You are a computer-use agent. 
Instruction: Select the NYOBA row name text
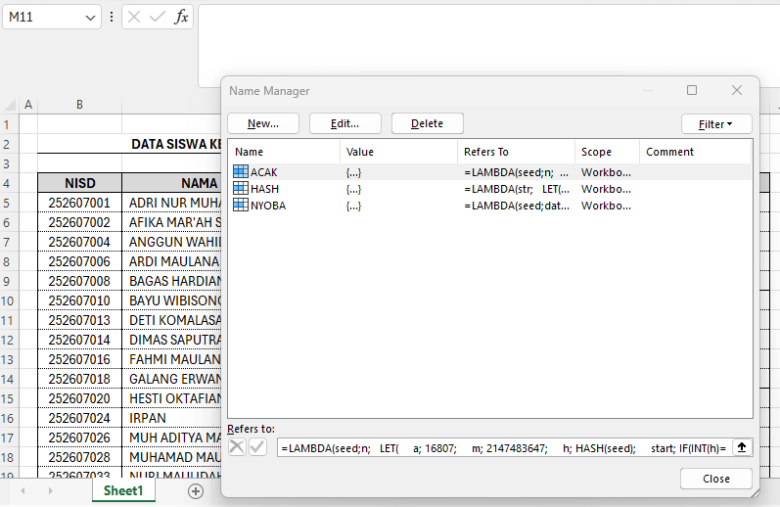click(x=268, y=206)
